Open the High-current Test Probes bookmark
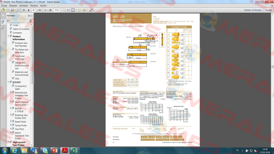This screenshot has height=154, width=274. [x=19, y=144]
